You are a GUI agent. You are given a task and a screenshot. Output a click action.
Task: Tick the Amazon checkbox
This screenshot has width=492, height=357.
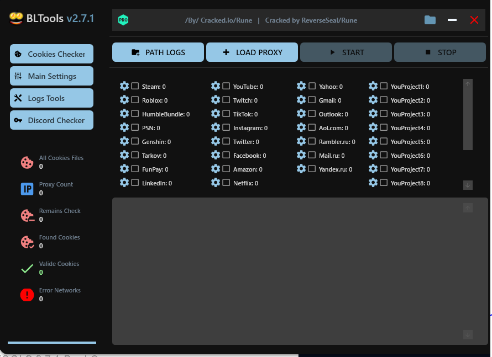[226, 169]
